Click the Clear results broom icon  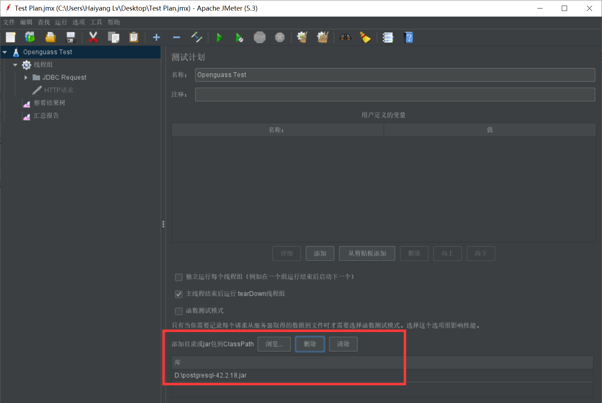coord(302,37)
